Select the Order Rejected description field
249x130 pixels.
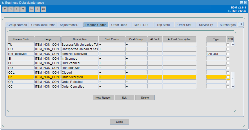pyautogui.click(x=80, y=82)
